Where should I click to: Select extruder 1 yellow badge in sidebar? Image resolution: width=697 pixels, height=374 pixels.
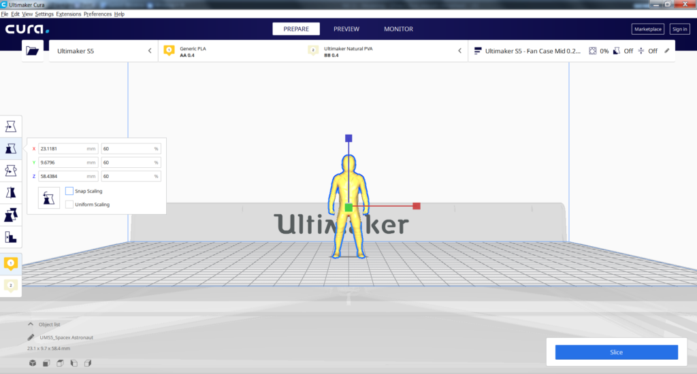tap(11, 263)
